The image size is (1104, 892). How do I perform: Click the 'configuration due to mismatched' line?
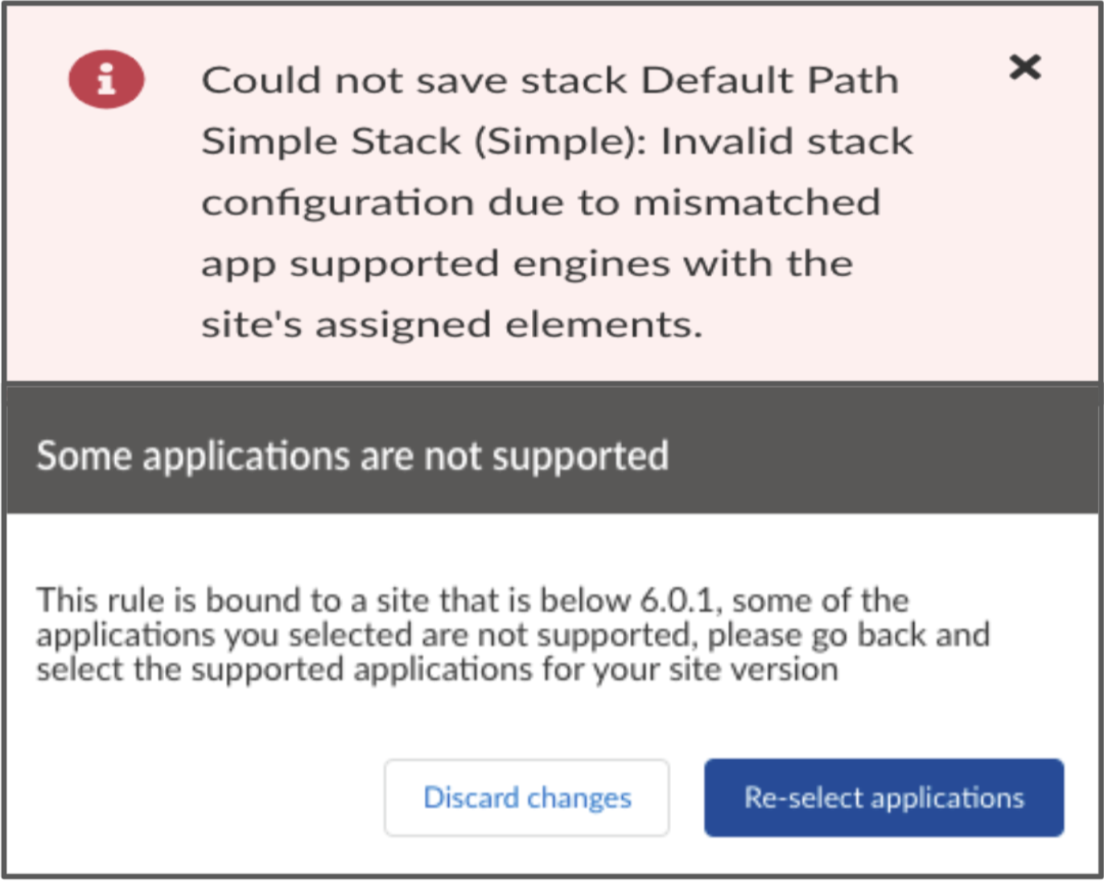pos(541,202)
